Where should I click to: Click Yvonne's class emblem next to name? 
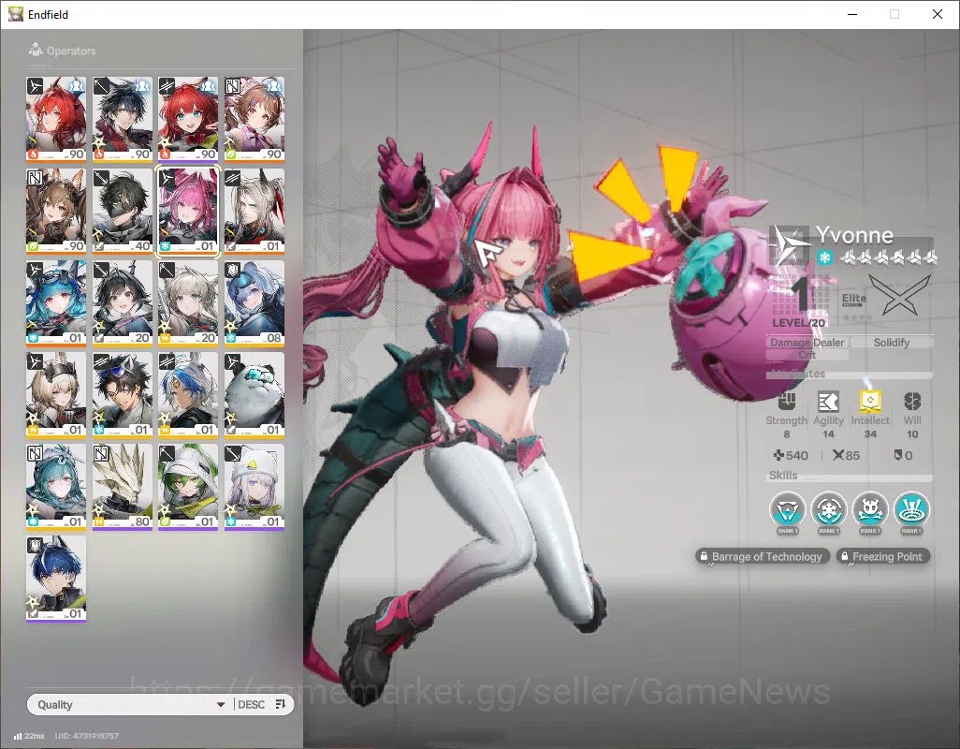[x=790, y=244]
